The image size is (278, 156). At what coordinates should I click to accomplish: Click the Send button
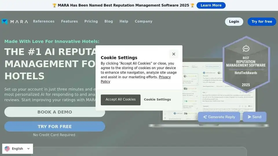pos(255,117)
